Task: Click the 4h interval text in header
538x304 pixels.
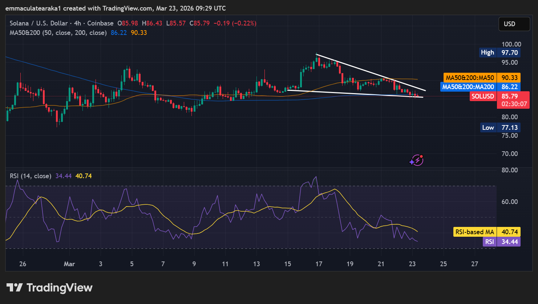Action: (x=77, y=23)
